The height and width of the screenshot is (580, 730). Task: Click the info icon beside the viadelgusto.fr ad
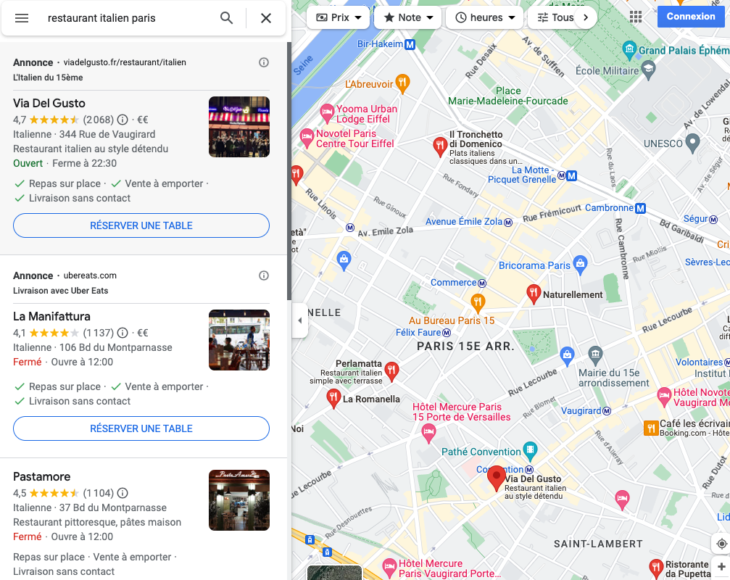click(264, 62)
